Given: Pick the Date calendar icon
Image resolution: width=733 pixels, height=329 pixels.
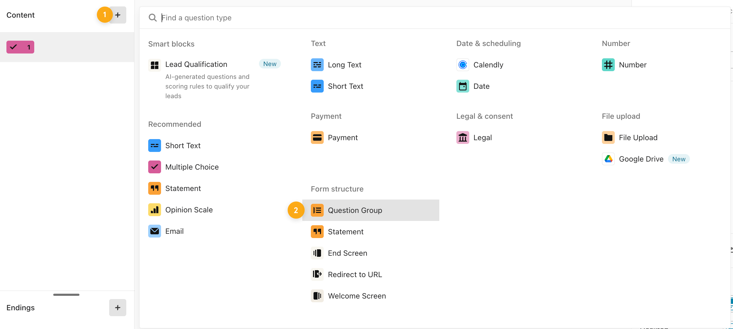Looking at the screenshot, I should 463,86.
